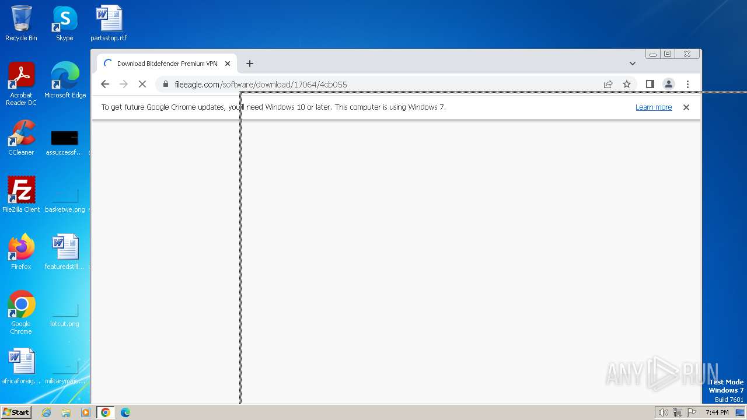747x420 pixels.
Task: Follow the Learn more link
Action: (654, 107)
